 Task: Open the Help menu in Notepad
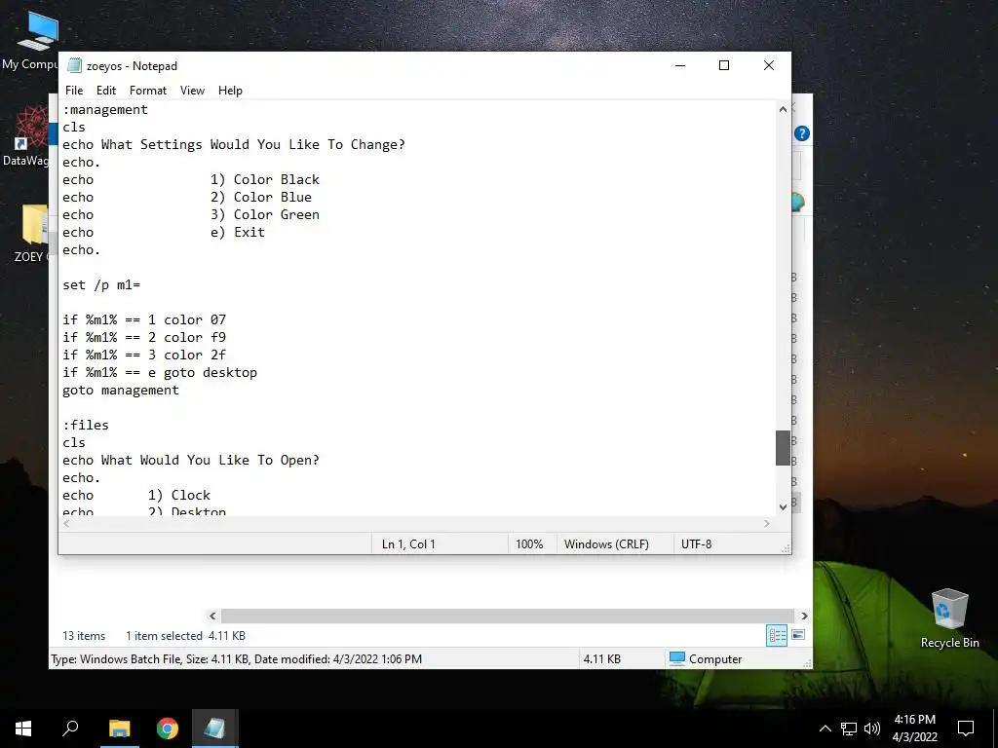tap(230, 91)
